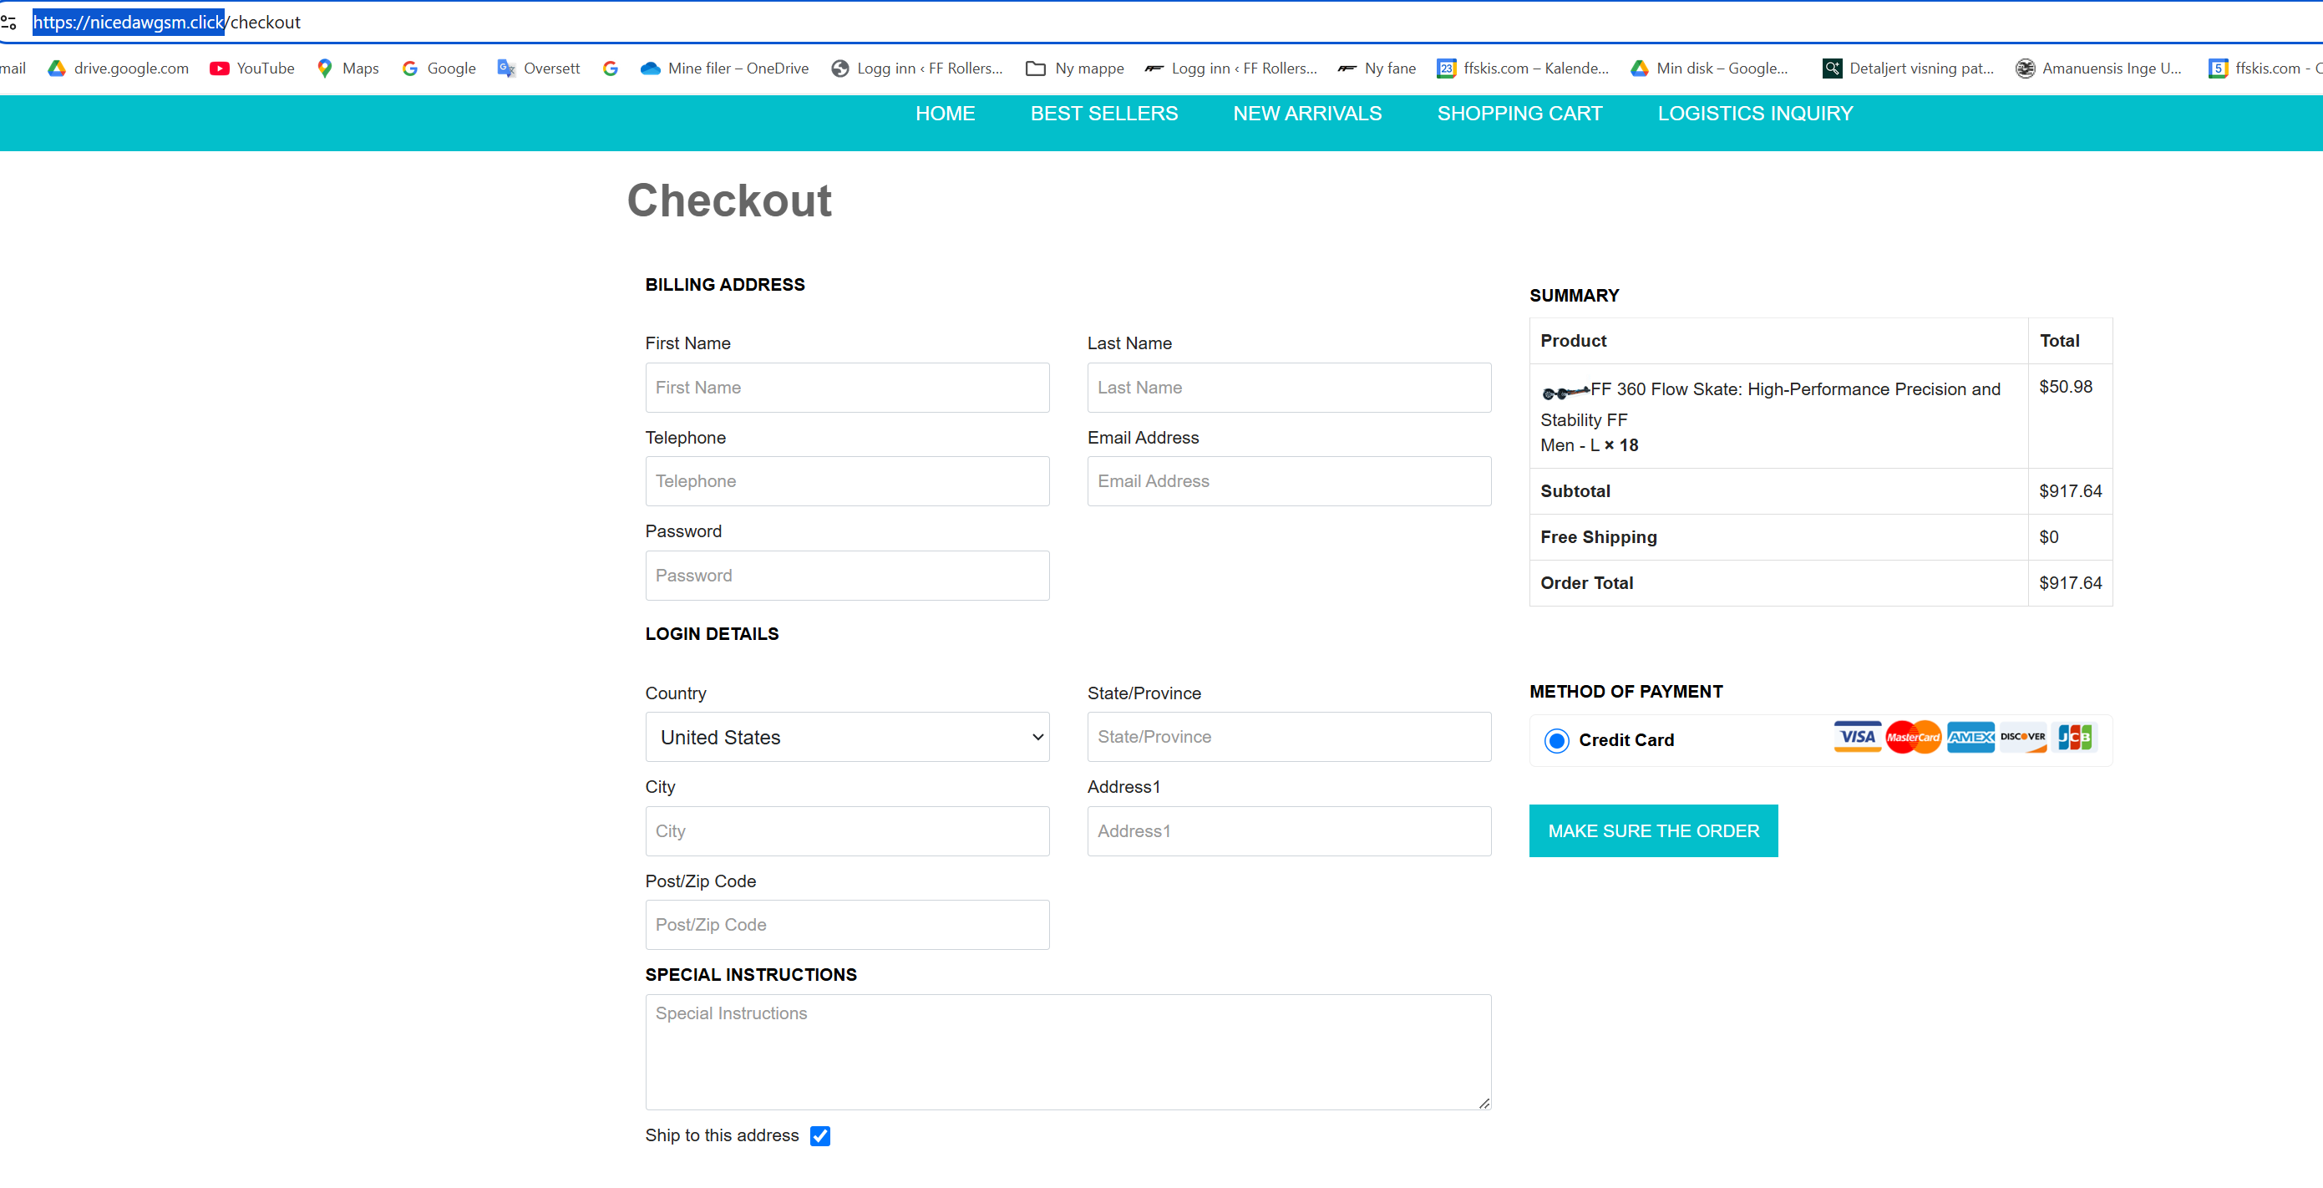Screen dimensions: 2323x1188
Task: Open first Logg inn FF Rollers bookmark
Action: tap(917, 69)
